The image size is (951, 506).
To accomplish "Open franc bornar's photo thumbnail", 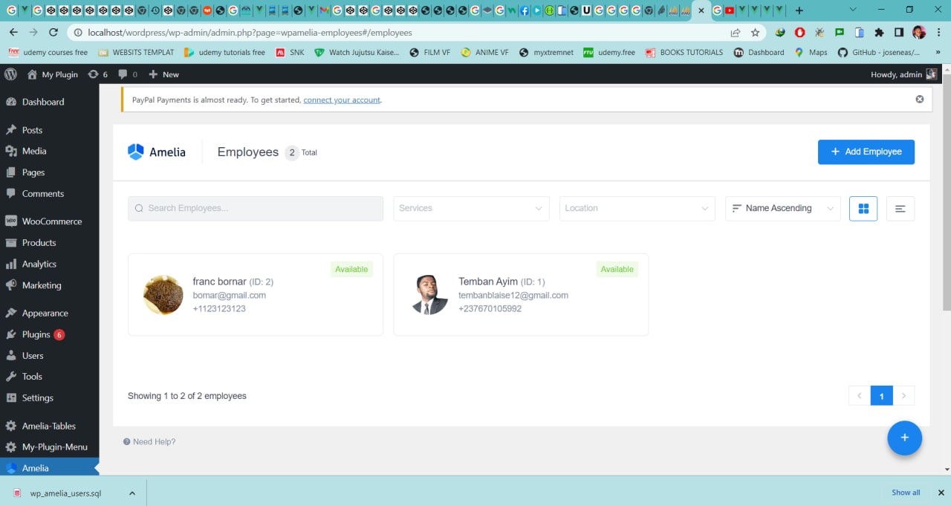I will click(163, 295).
